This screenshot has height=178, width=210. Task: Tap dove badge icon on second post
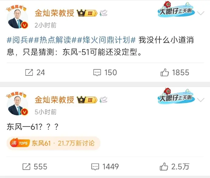[103, 100]
